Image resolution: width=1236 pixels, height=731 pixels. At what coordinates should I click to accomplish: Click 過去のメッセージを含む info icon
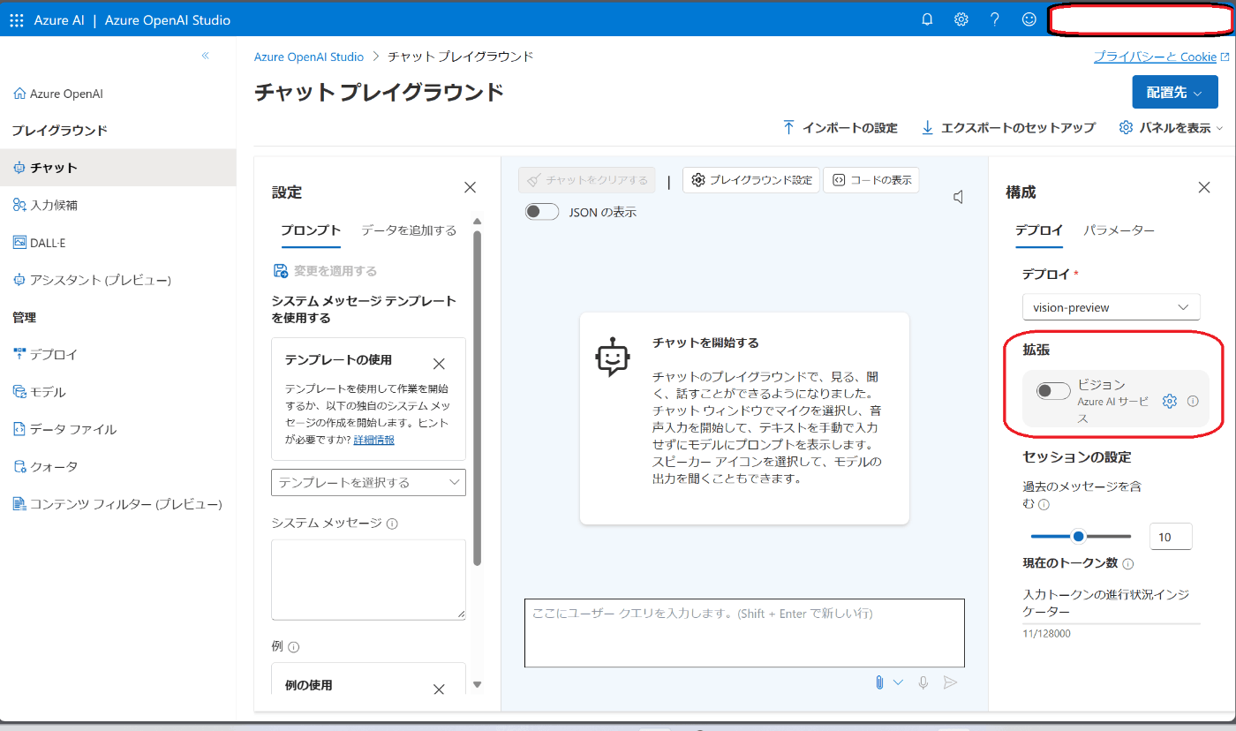[1044, 505]
